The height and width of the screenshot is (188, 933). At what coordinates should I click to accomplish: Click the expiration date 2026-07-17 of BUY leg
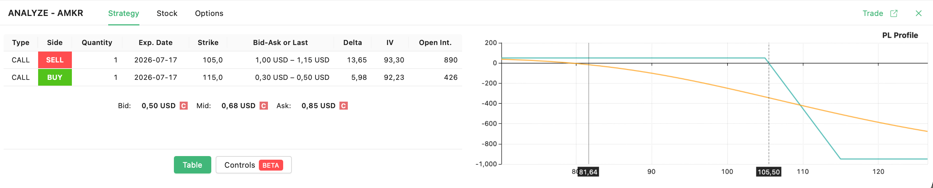tap(156, 77)
